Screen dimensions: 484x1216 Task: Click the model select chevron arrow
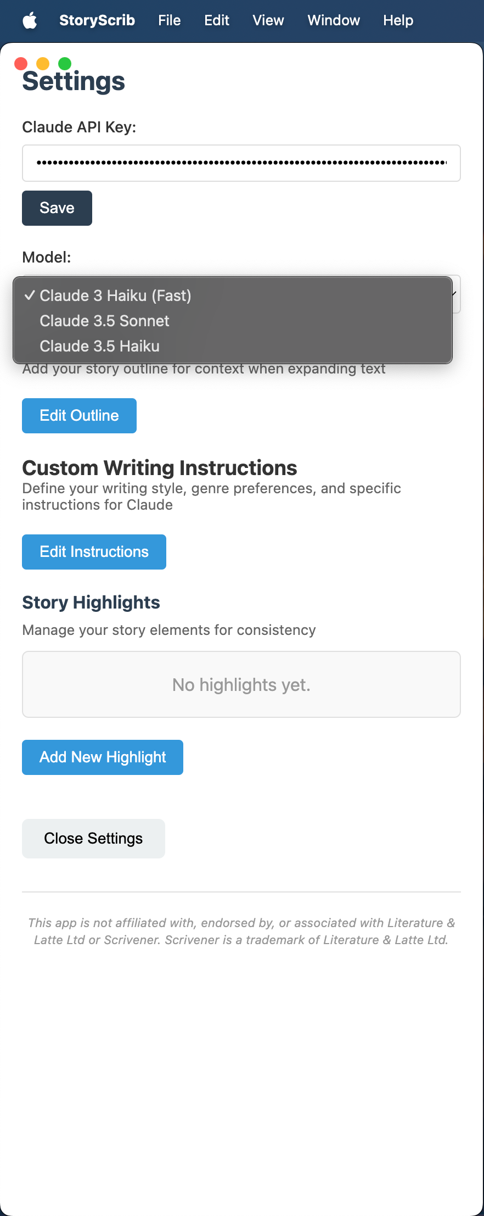coord(455,294)
